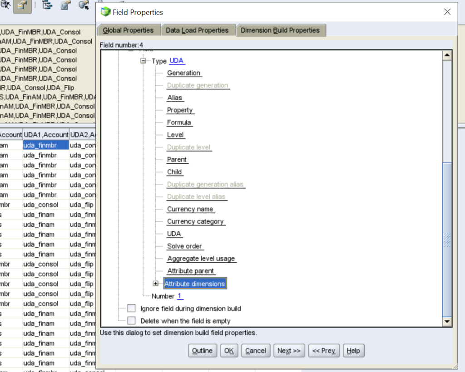The image size is (465, 372).
Task: Open the Solve order link
Action: [x=184, y=246]
